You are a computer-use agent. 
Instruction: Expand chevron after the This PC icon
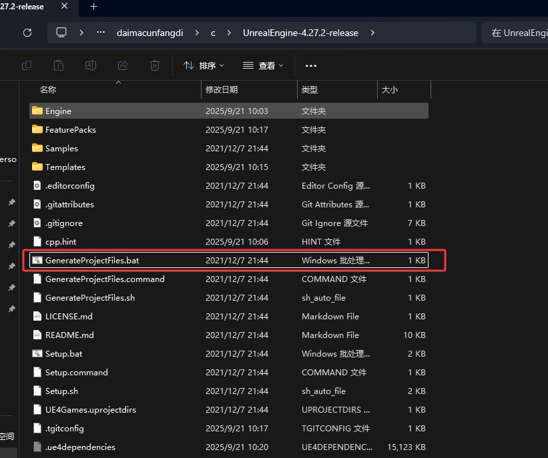point(81,33)
